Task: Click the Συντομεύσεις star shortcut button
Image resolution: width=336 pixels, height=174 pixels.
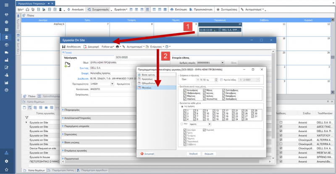Action: click(x=227, y=9)
